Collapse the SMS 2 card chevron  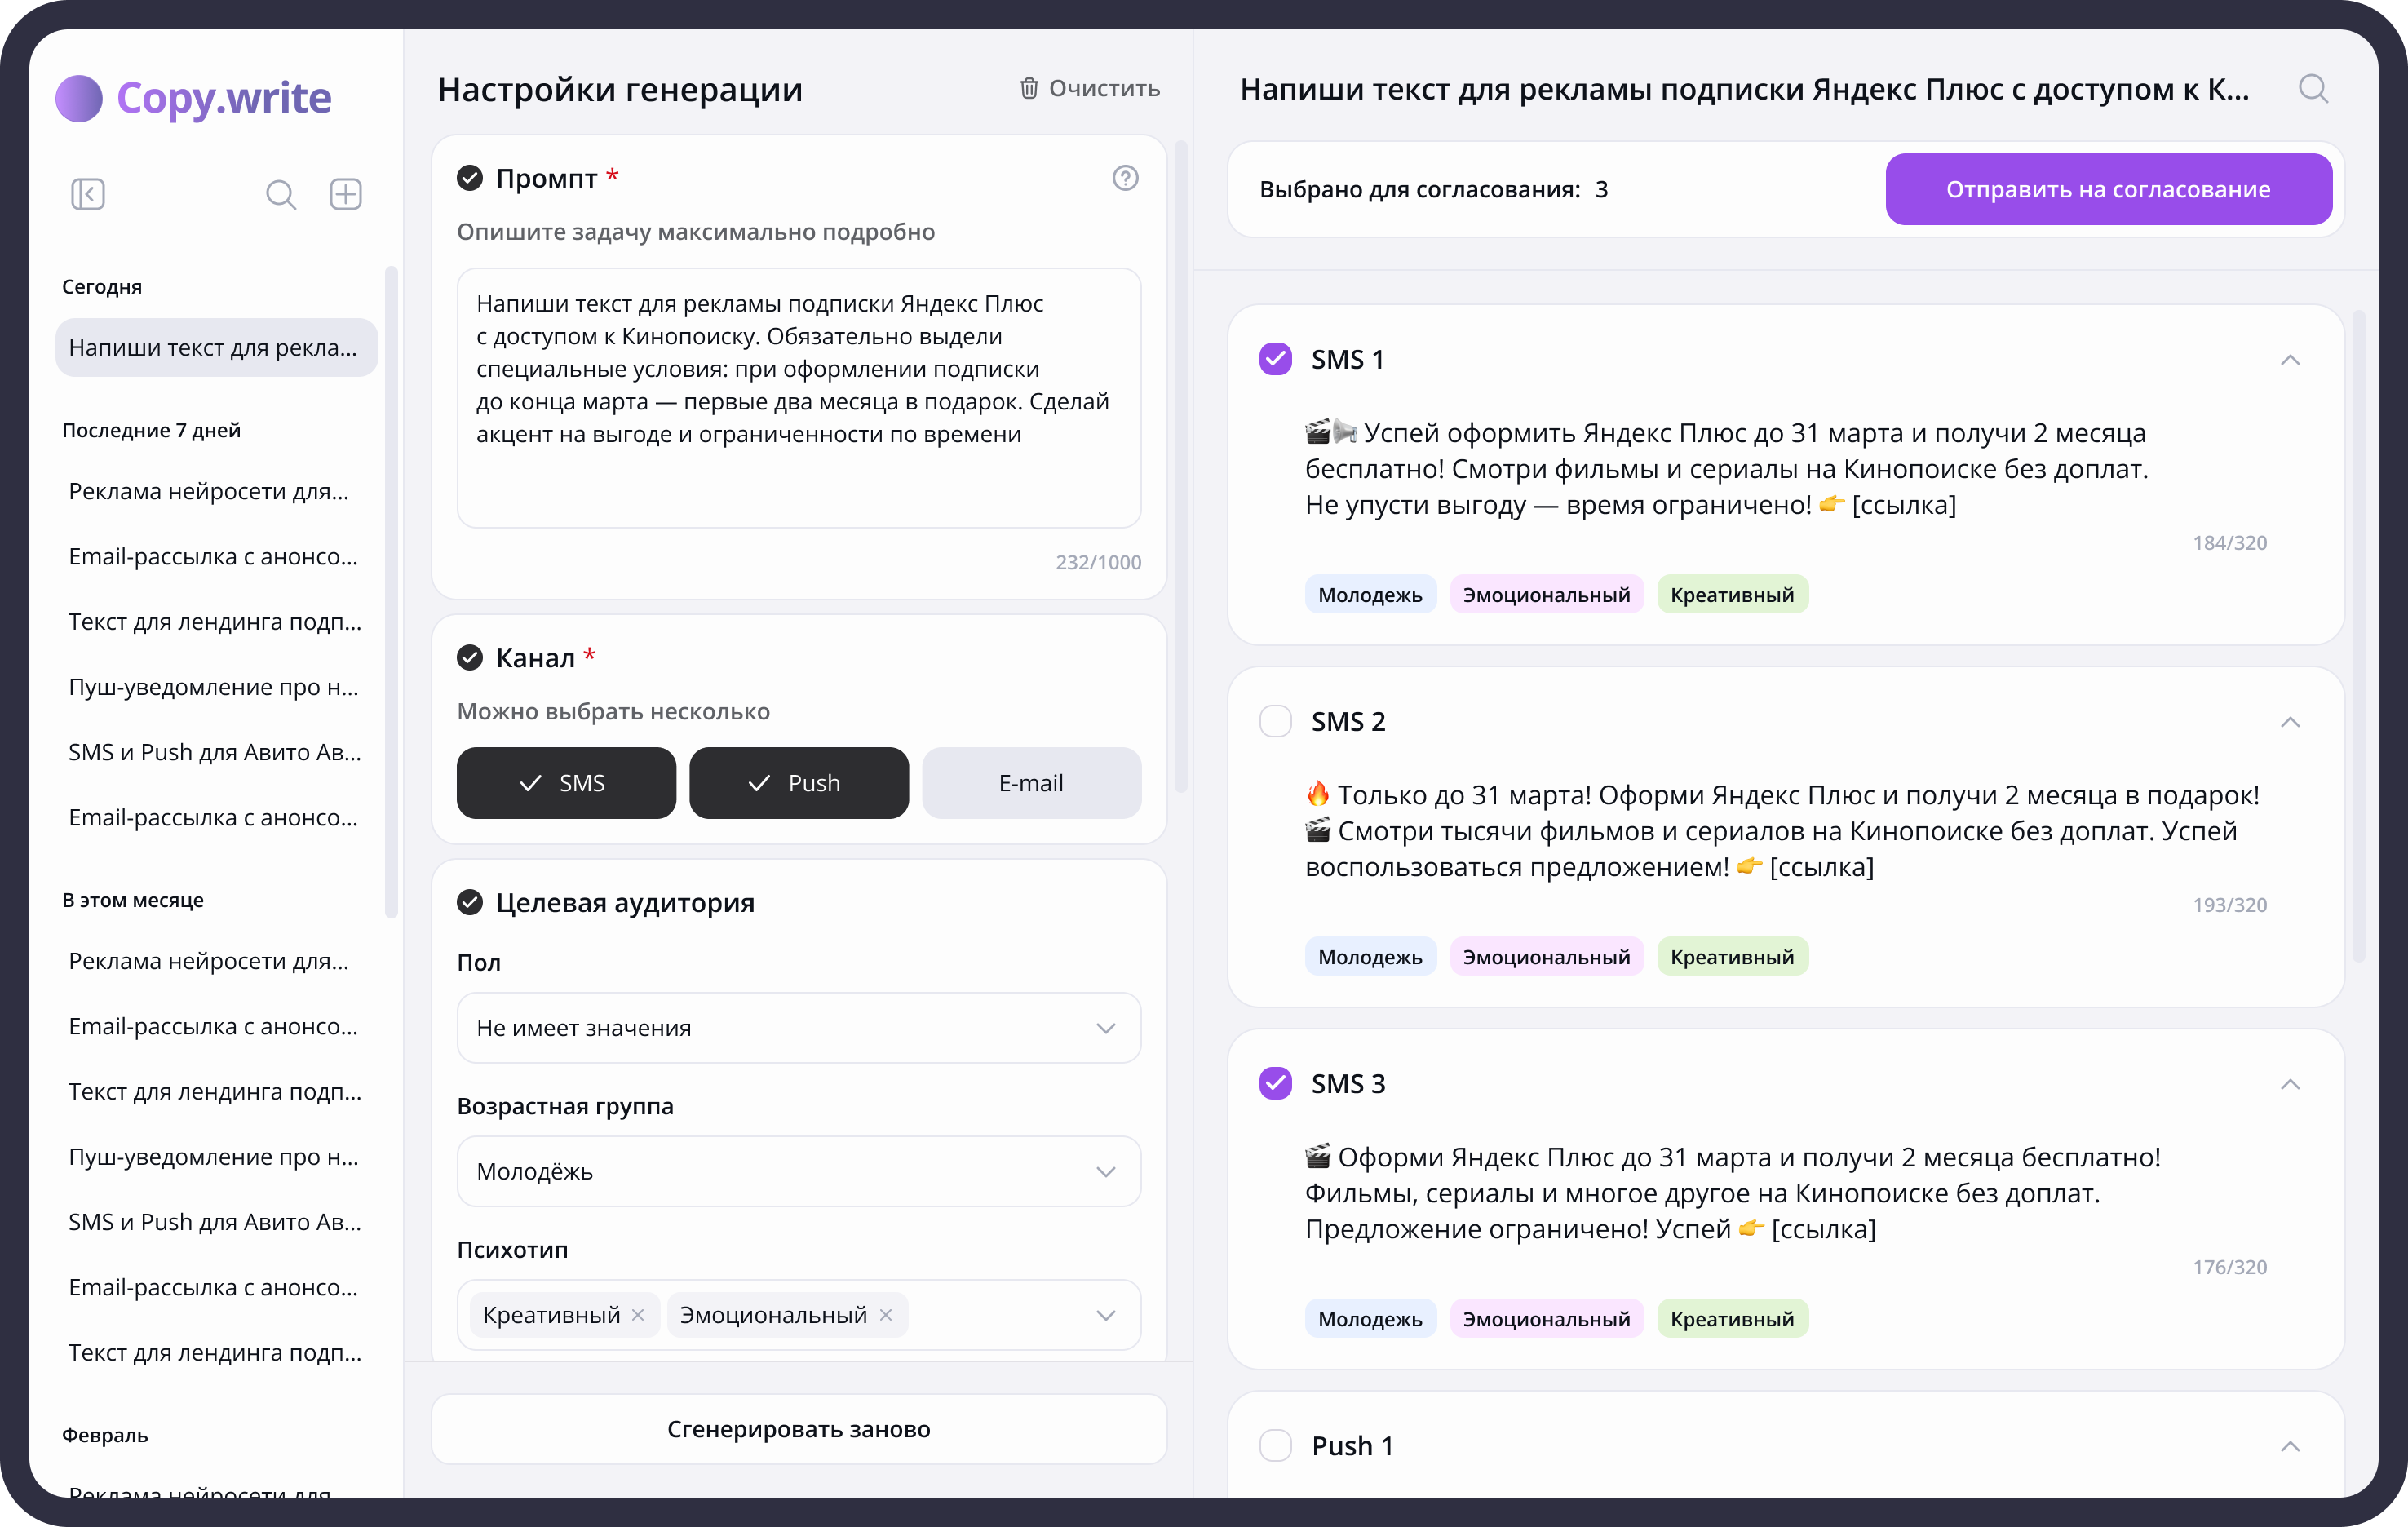(2290, 722)
